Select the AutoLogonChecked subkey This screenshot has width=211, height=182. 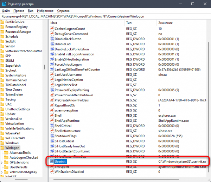coord(24,157)
